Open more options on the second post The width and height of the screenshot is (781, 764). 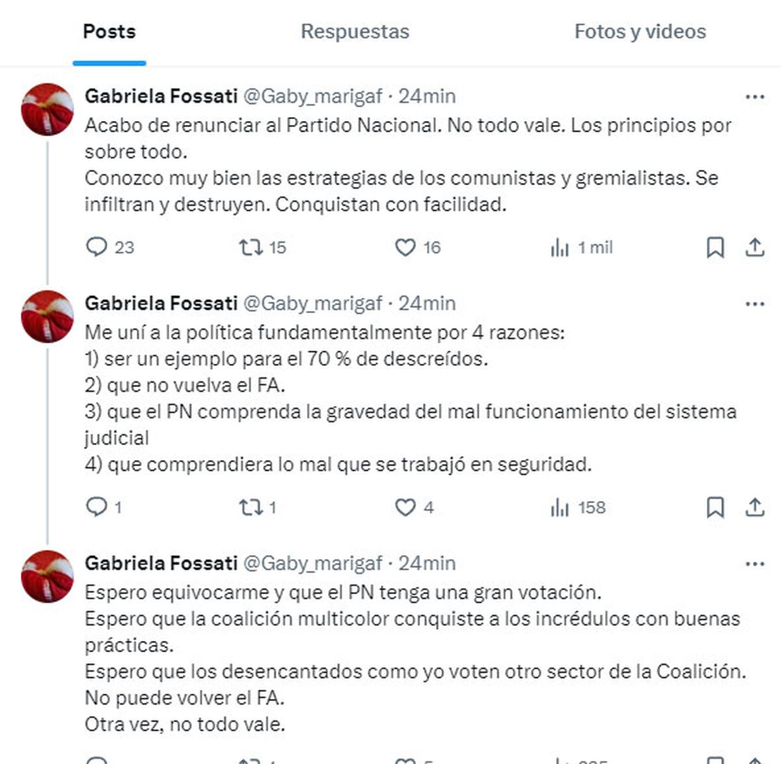pos(754,304)
